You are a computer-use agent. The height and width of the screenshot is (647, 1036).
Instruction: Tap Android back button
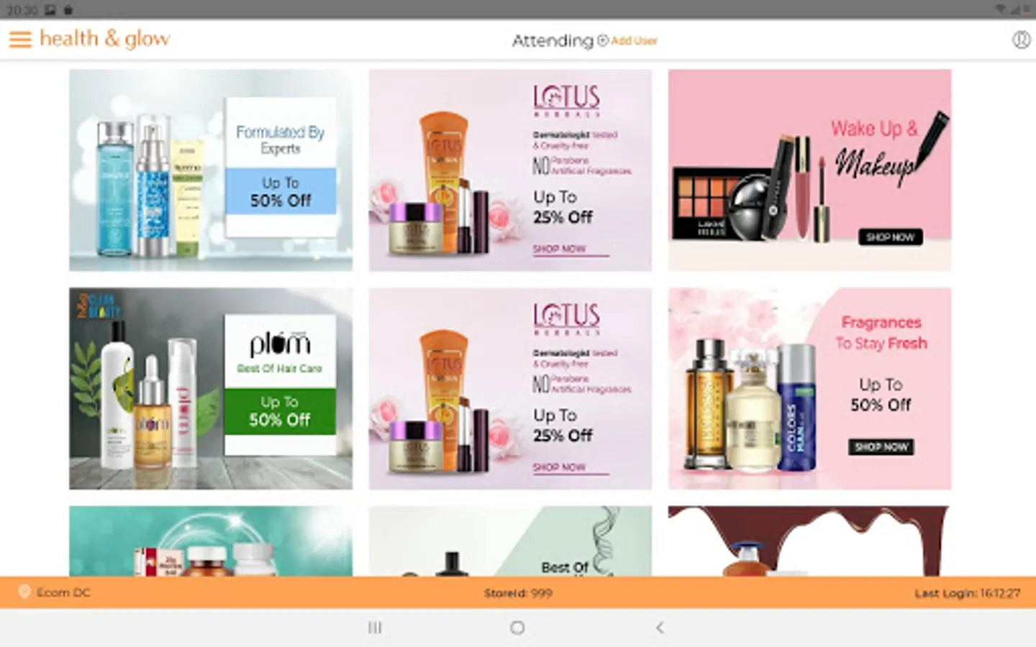[660, 628]
